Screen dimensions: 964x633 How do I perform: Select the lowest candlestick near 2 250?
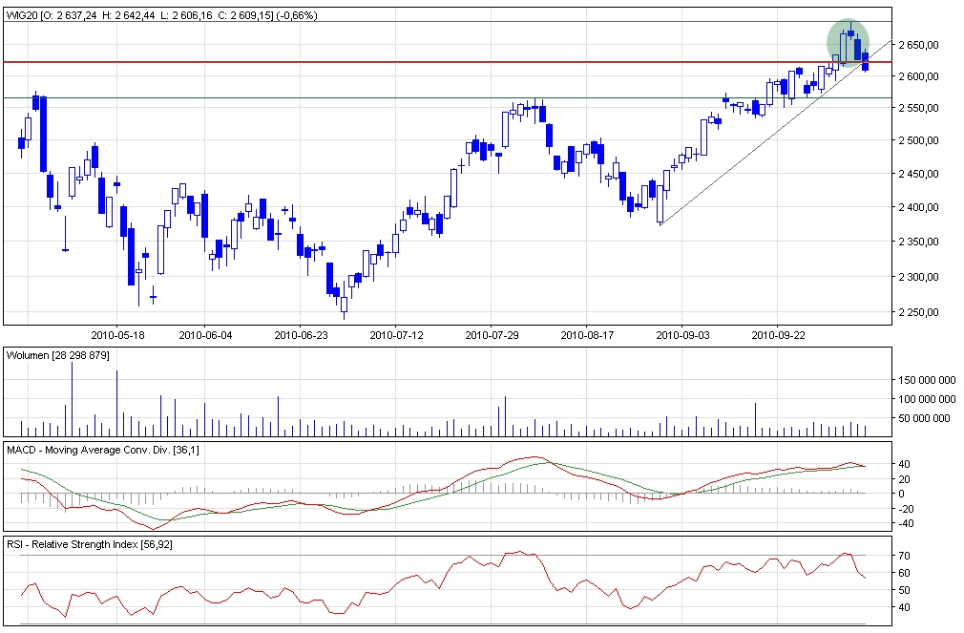coord(344,304)
